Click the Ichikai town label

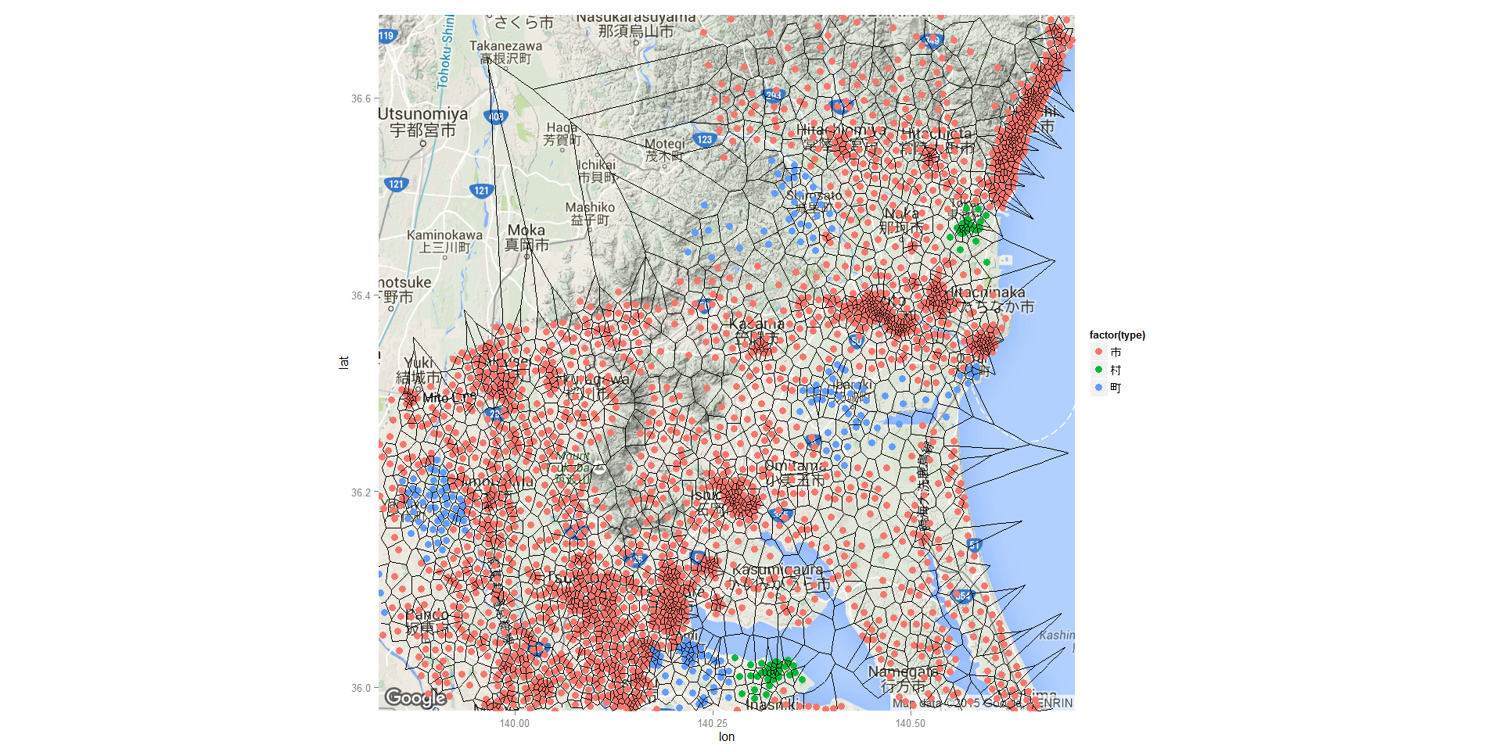[x=597, y=165]
